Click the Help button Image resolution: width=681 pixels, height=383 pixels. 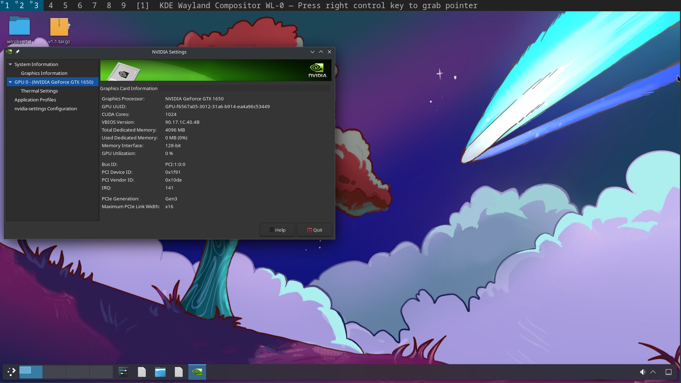[277, 230]
